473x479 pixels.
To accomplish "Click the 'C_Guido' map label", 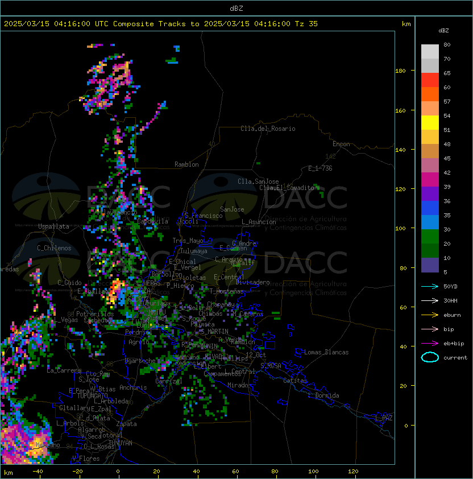I will [69, 283].
